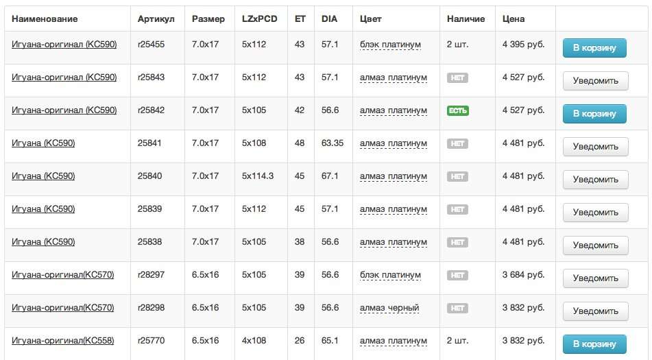
Task: Click НЕТ badge for item 25838
Action: pos(457,242)
